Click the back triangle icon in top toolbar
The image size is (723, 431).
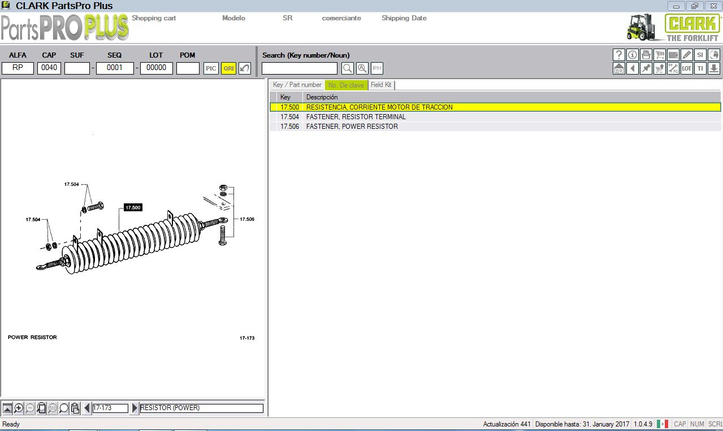click(x=632, y=68)
